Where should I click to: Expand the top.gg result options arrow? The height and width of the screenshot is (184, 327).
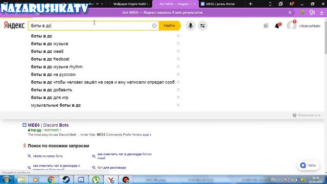point(60,130)
